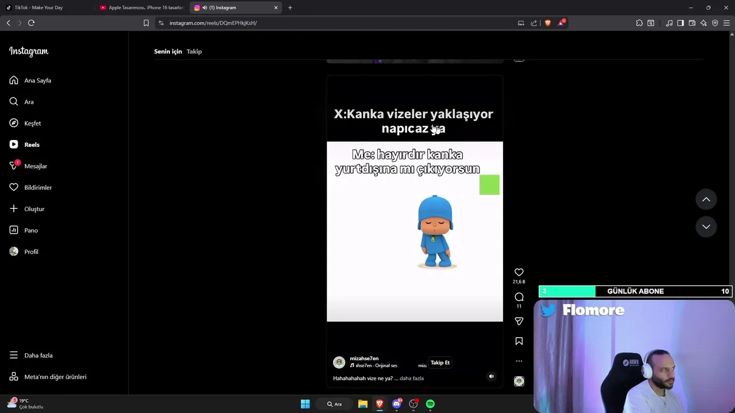Open weather widget 19°C Çok bulutlu
The height and width of the screenshot is (413, 735).
point(25,404)
